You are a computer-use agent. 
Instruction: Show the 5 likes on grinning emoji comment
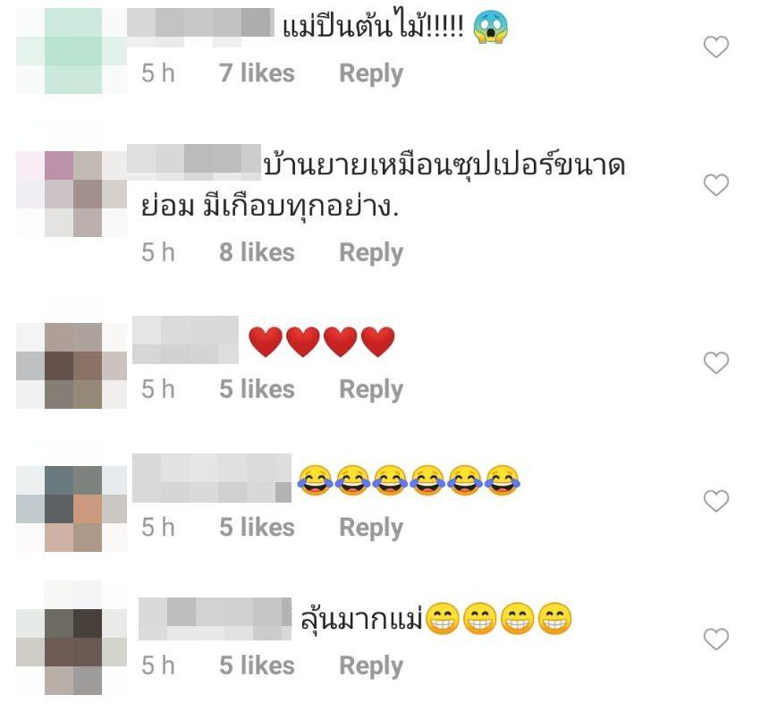coord(257,665)
